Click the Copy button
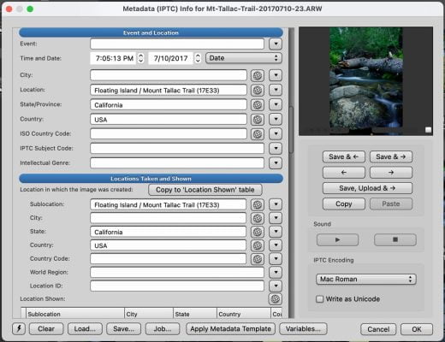Image resolution: width=445 pixels, height=342 pixels. click(344, 203)
